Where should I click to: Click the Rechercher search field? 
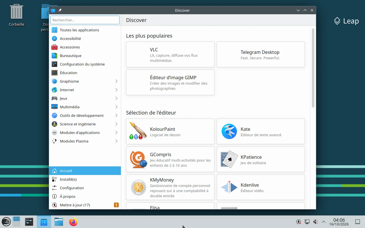(x=85, y=20)
